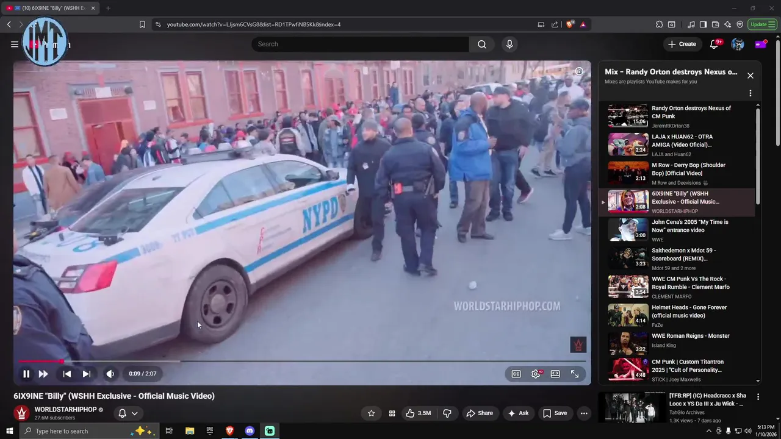Open the Brave playlist music note icon
Screen dimensions: 781x439
coord(691,24)
